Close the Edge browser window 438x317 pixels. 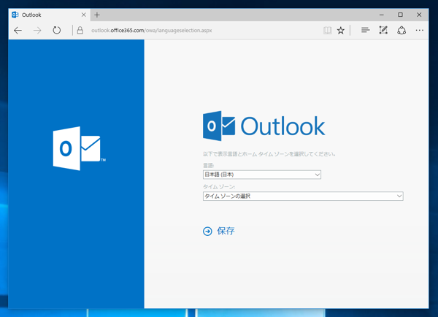419,15
